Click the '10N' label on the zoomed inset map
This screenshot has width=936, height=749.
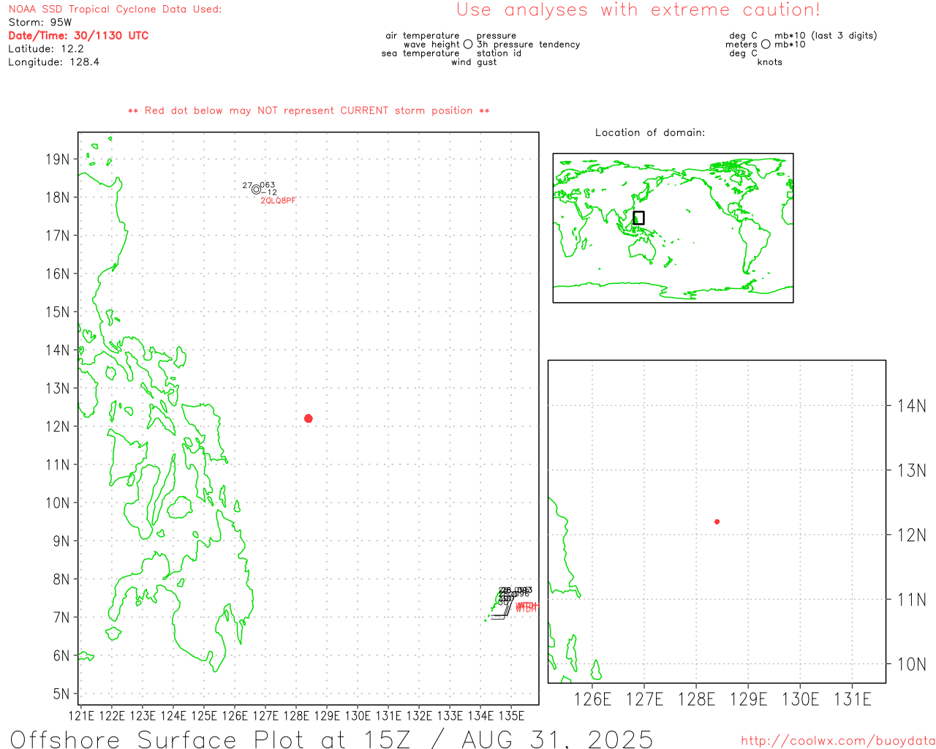912,664
